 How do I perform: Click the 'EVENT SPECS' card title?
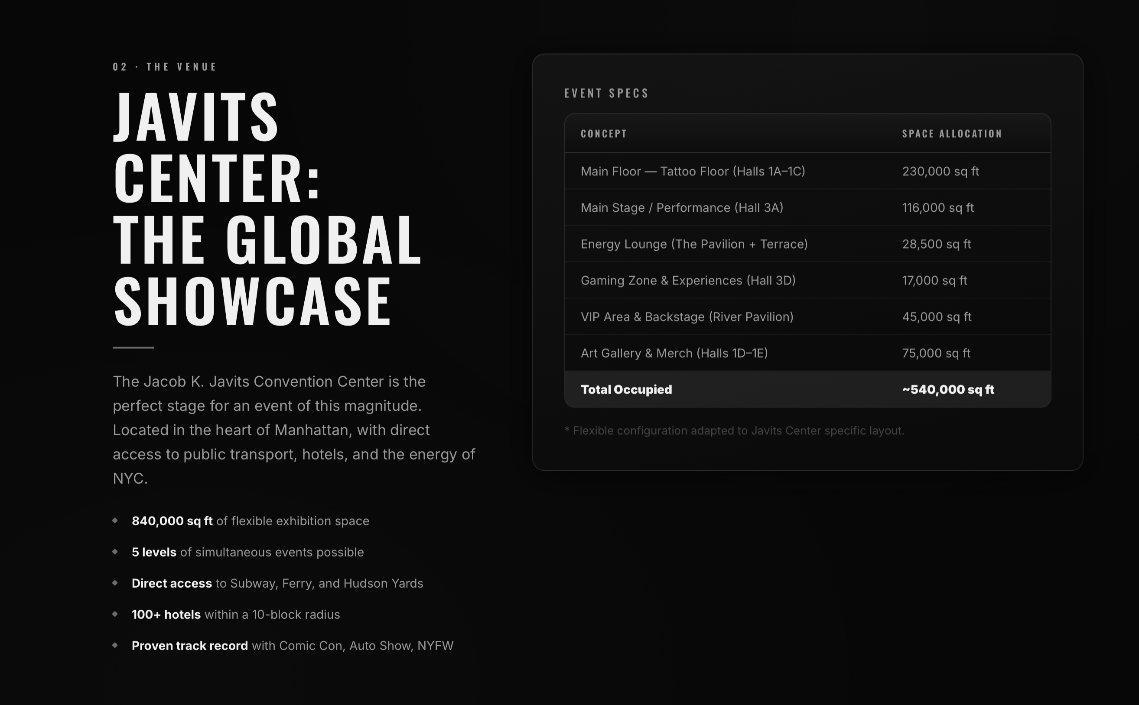(606, 93)
